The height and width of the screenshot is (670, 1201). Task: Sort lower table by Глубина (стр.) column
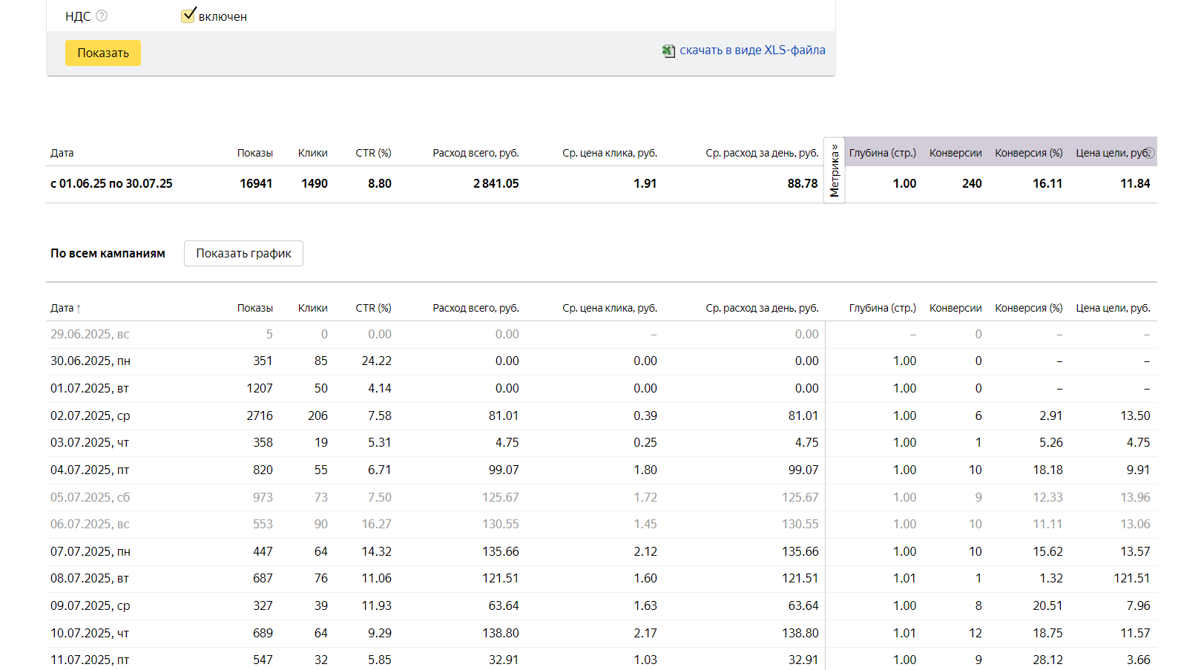(x=882, y=308)
